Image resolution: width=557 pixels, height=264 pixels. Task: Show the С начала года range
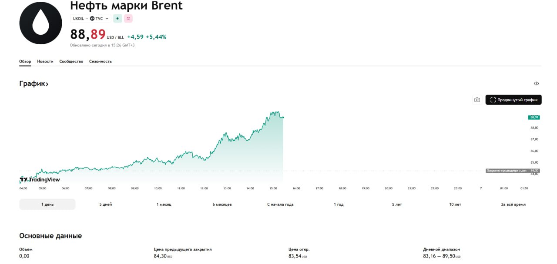click(280, 204)
